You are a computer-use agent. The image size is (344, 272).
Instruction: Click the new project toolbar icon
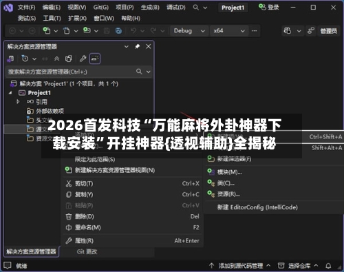coord(47,30)
